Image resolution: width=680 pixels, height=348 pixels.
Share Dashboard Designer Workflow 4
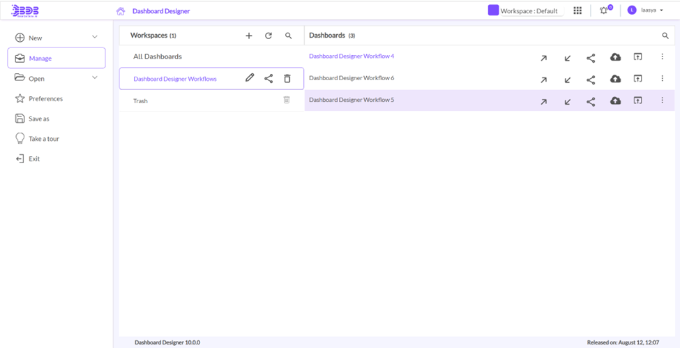(591, 58)
